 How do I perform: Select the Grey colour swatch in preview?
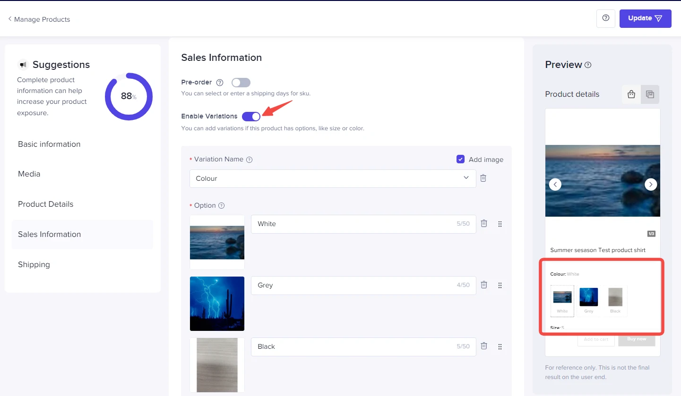pos(589,300)
